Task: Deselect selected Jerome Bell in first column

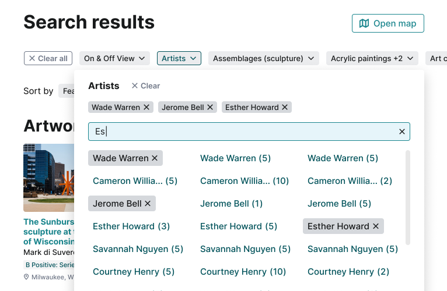Action: 148,204
